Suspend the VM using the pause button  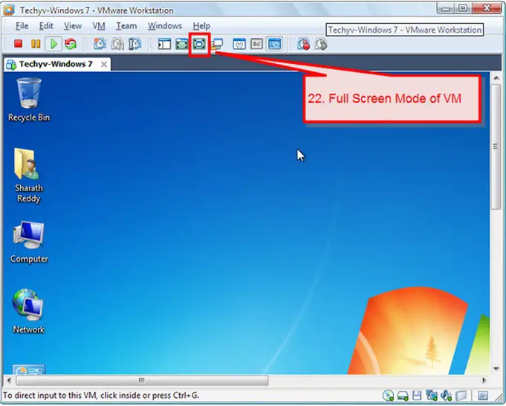pyautogui.click(x=36, y=44)
